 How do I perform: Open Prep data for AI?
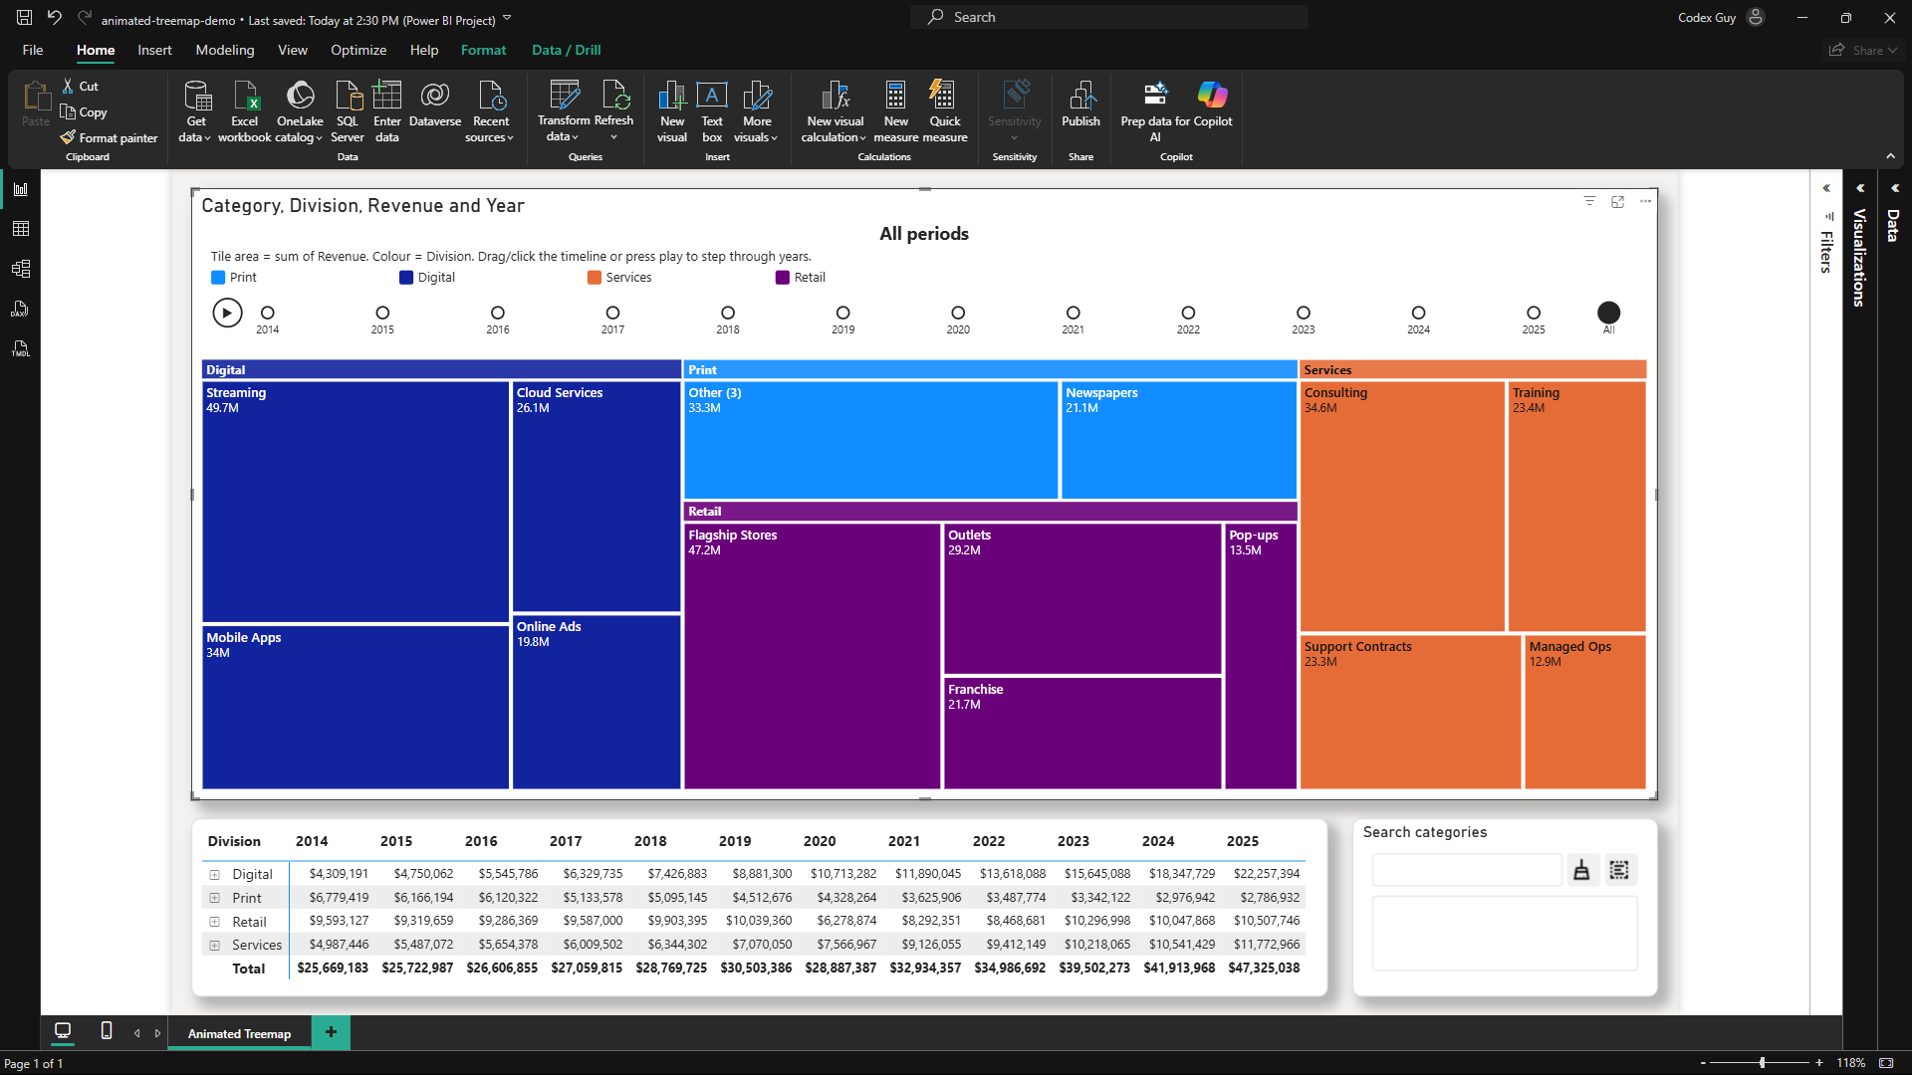(1155, 111)
